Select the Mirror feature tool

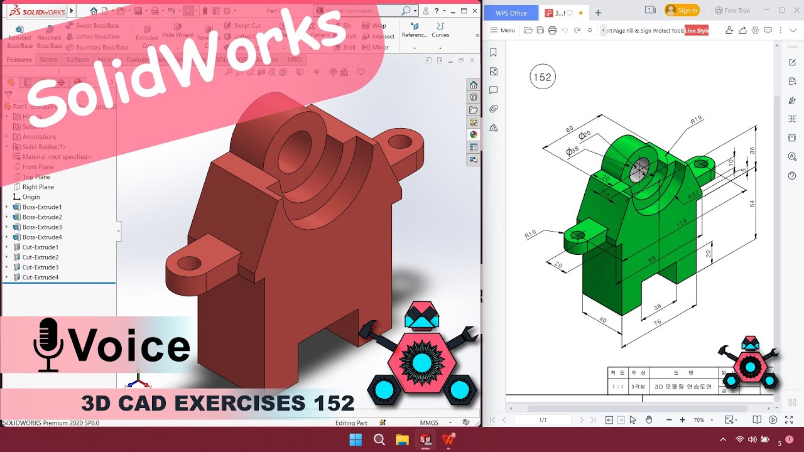376,47
